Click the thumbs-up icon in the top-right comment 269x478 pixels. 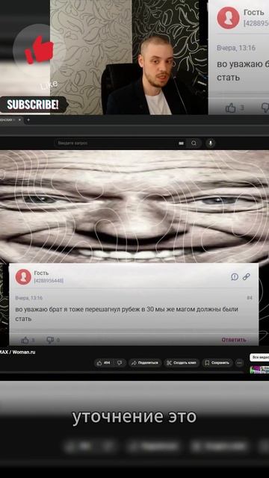(x=231, y=108)
